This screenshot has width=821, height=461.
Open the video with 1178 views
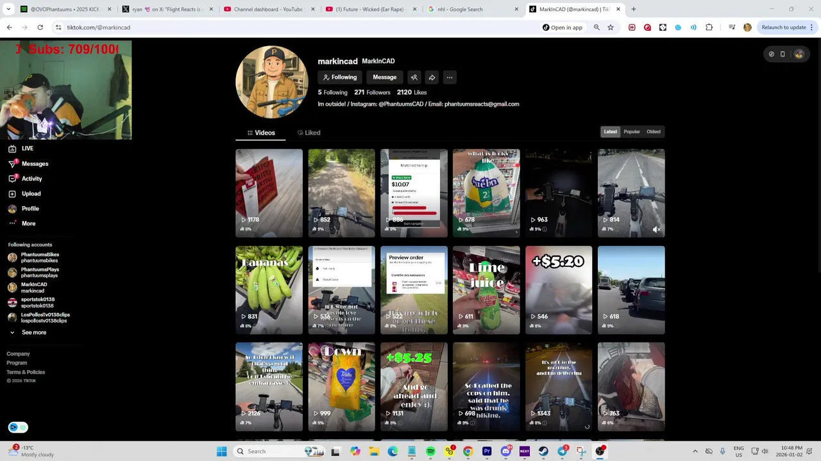[x=269, y=193]
